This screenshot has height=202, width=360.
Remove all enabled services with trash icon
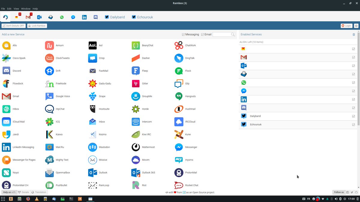tap(354, 34)
